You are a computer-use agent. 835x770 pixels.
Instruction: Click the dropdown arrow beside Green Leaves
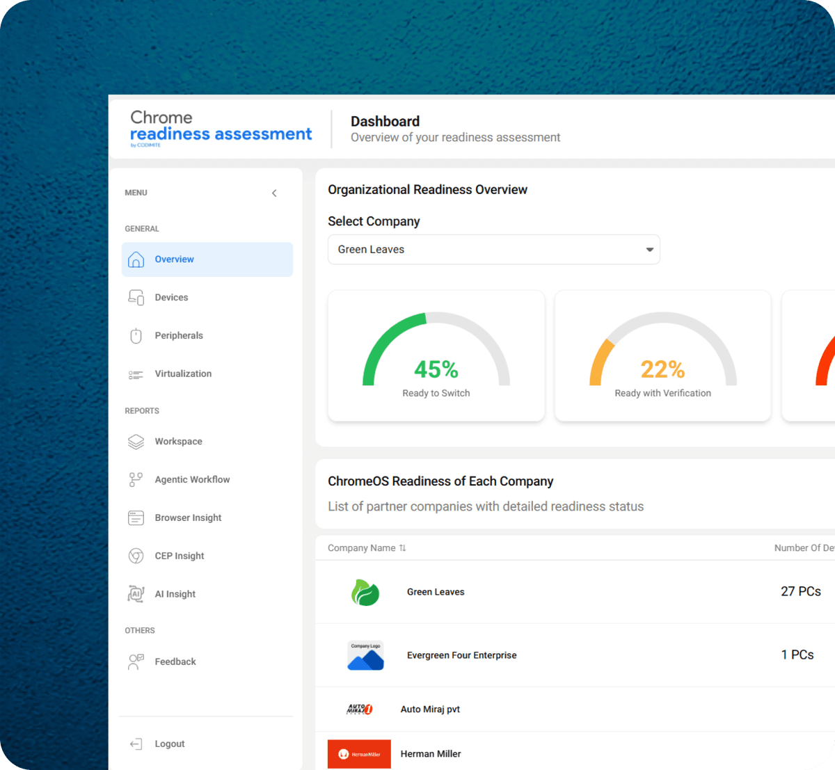tap(649, 250)
